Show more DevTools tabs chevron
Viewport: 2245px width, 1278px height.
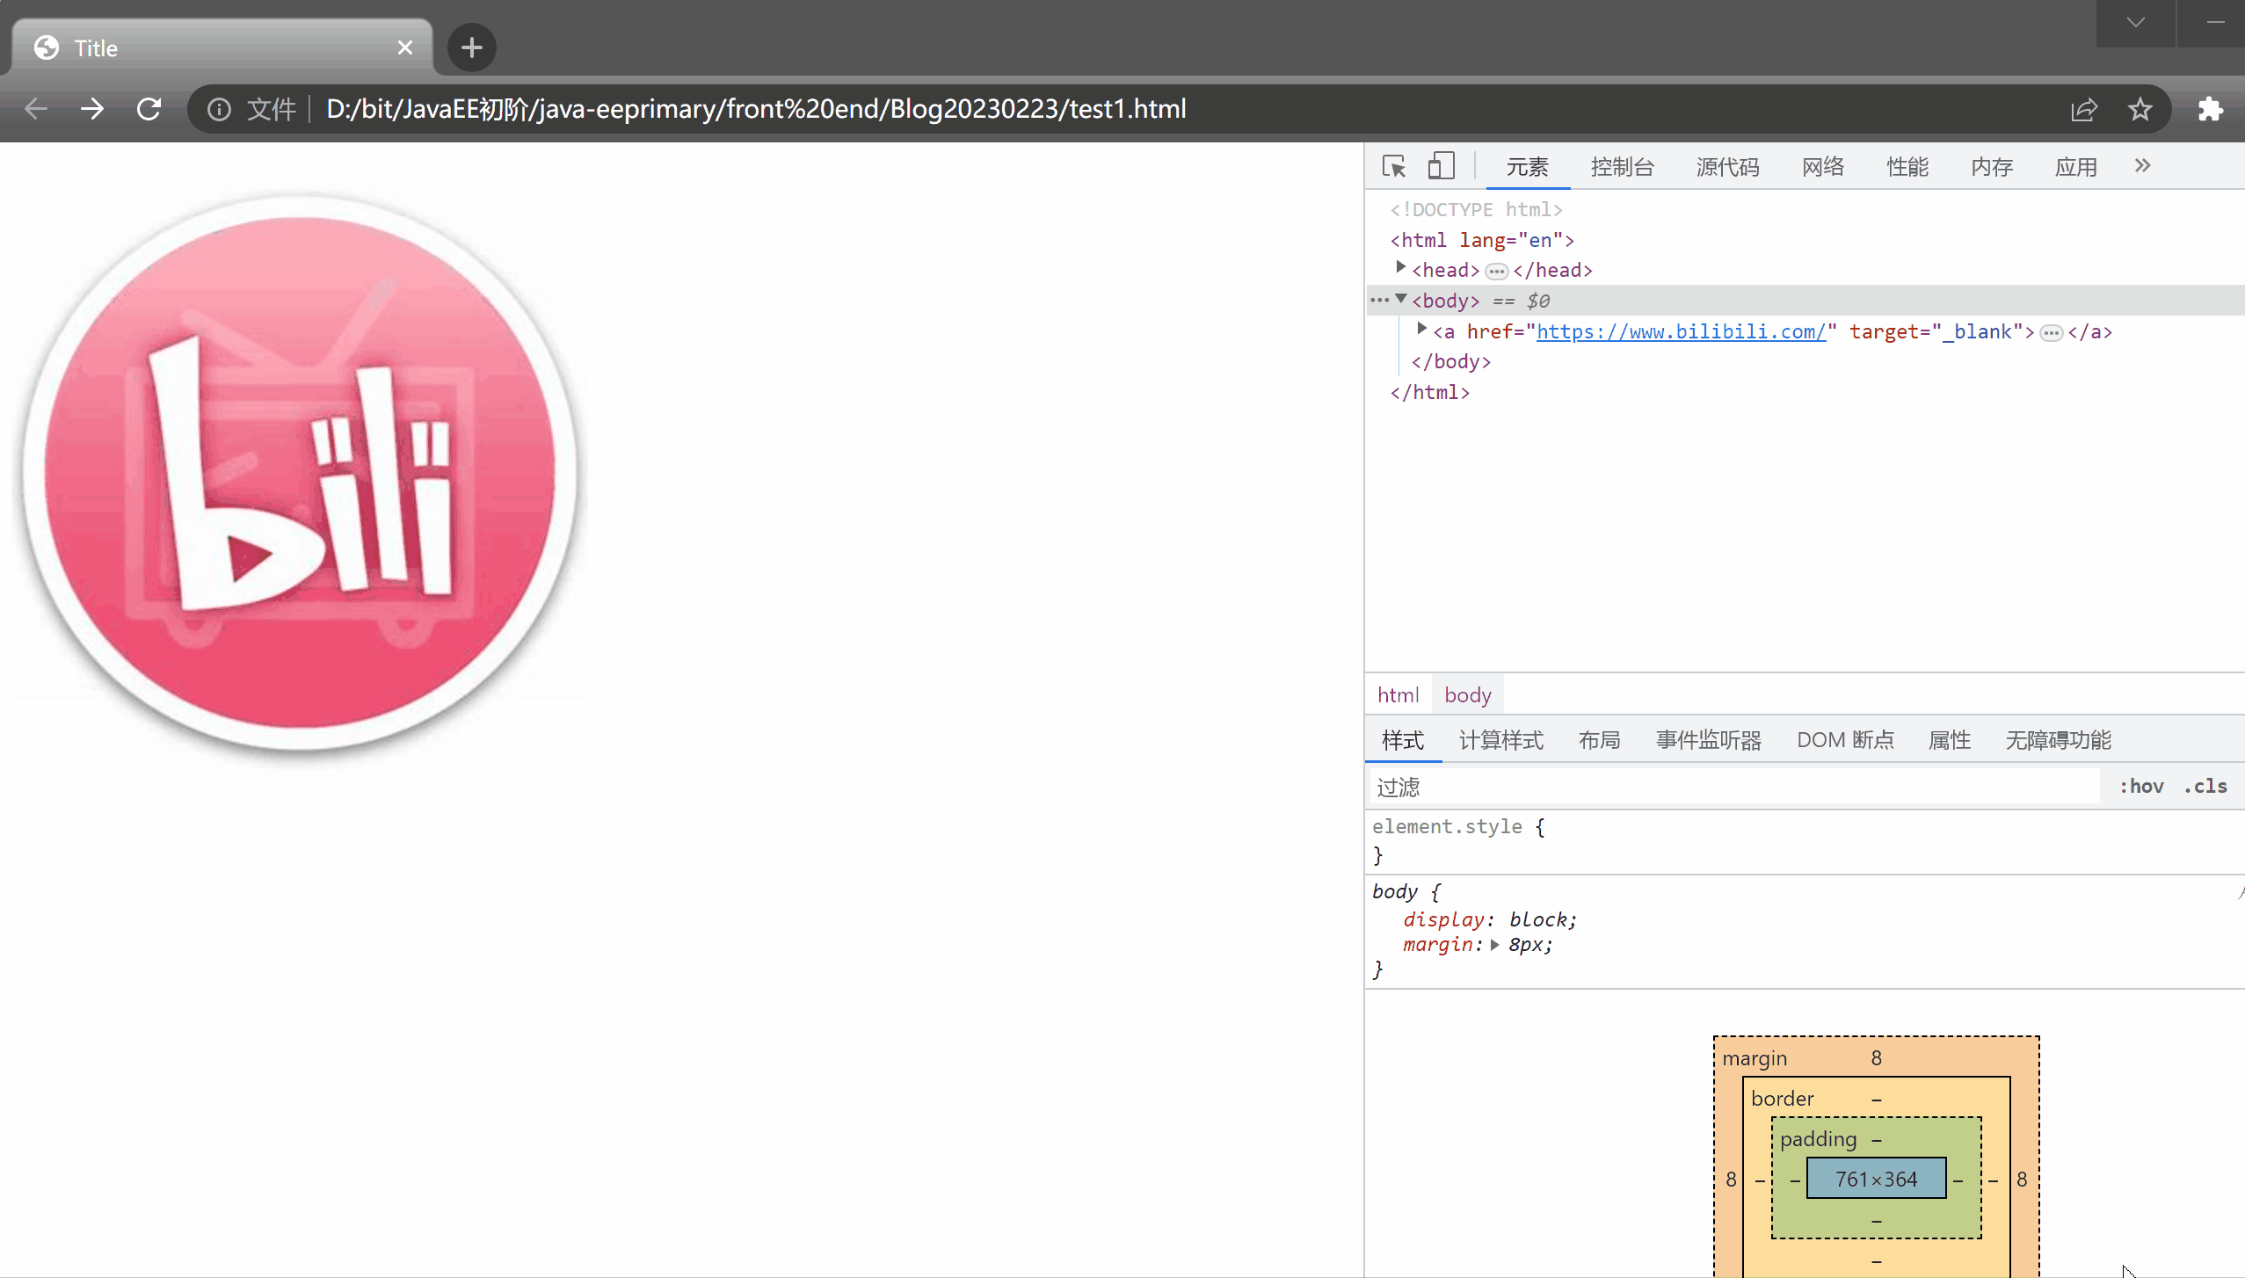click(x=2143, y=165)
